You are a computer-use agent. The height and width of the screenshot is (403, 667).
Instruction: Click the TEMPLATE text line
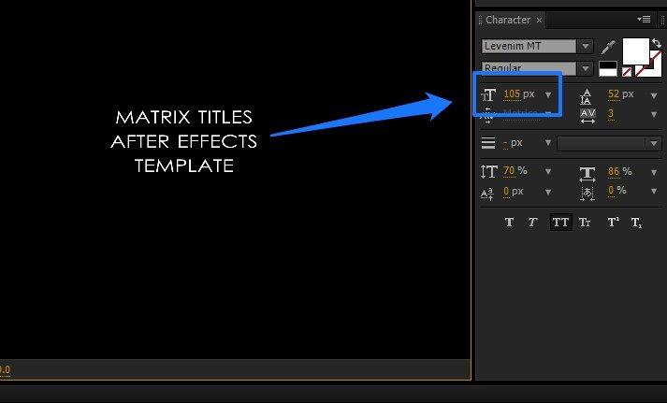(184, 166)
